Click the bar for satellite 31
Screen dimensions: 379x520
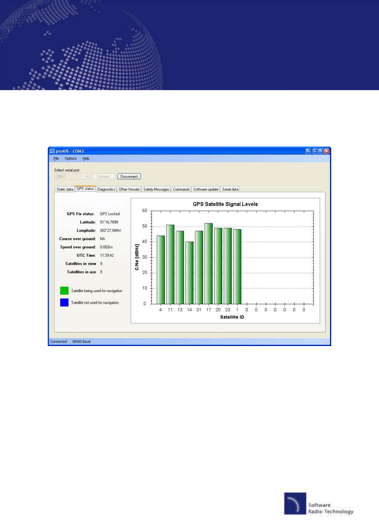click(x=199, y=267)
